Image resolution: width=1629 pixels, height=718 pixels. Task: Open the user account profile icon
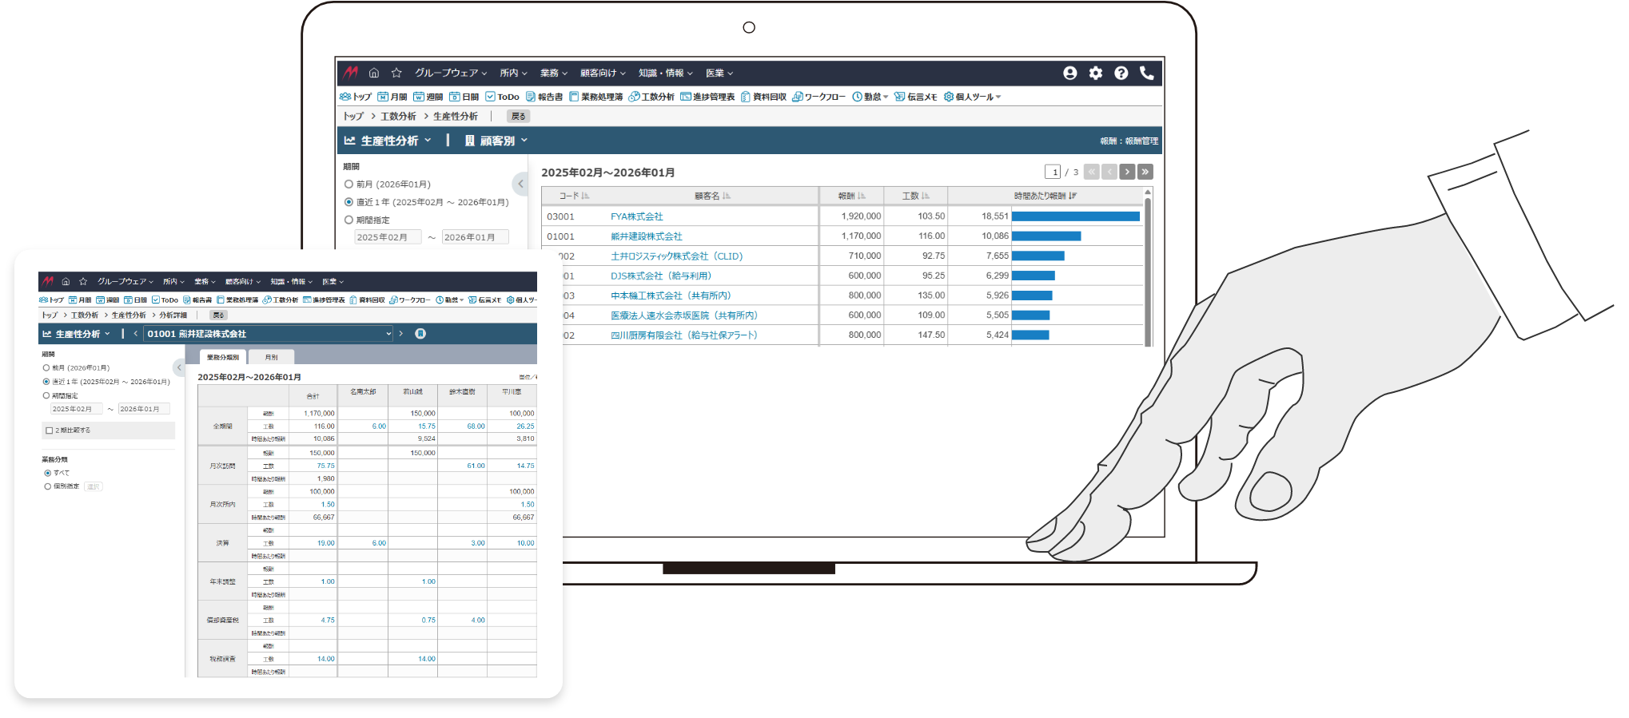[1069, 73]
